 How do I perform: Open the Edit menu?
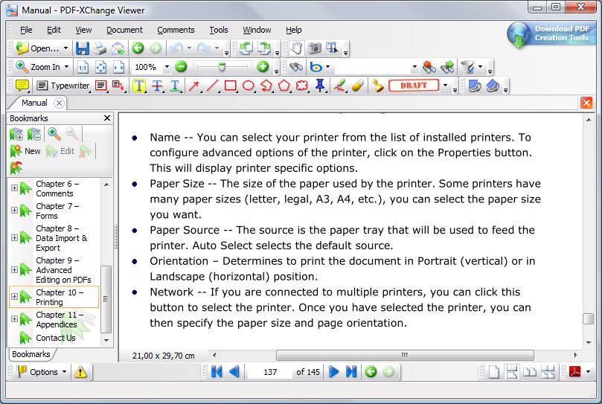[54, 30]
